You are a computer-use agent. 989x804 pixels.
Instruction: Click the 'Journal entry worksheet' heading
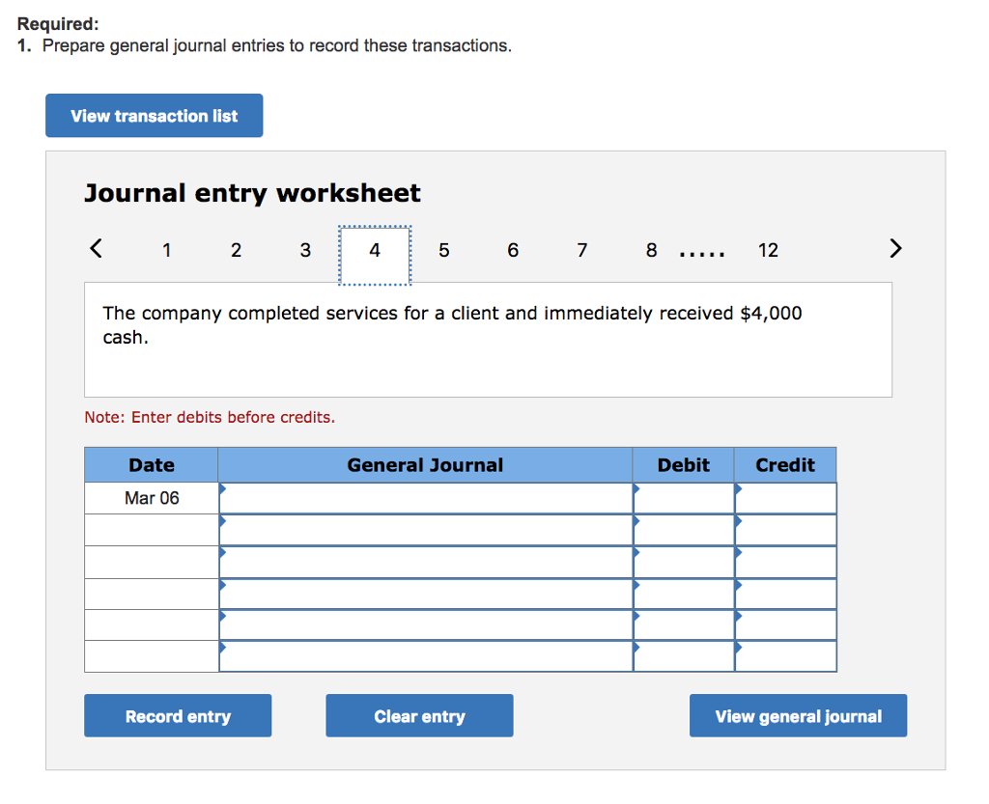tap(252, 193)
